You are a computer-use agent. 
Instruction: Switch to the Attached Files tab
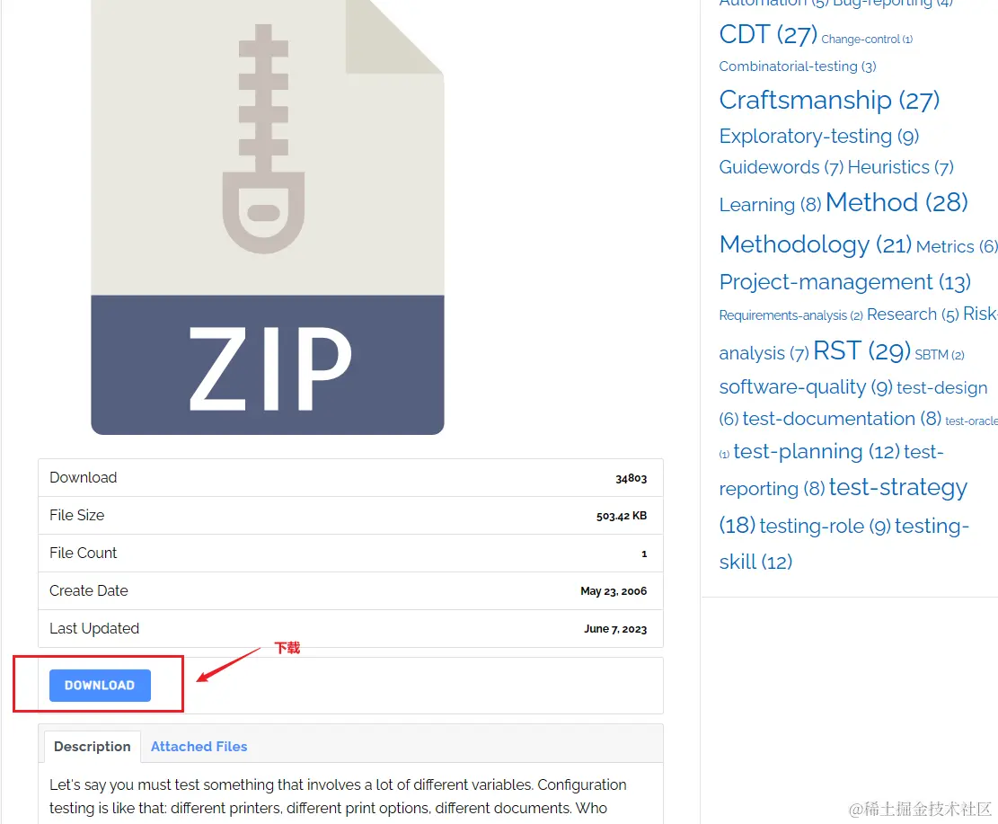(x=199, y=747)
